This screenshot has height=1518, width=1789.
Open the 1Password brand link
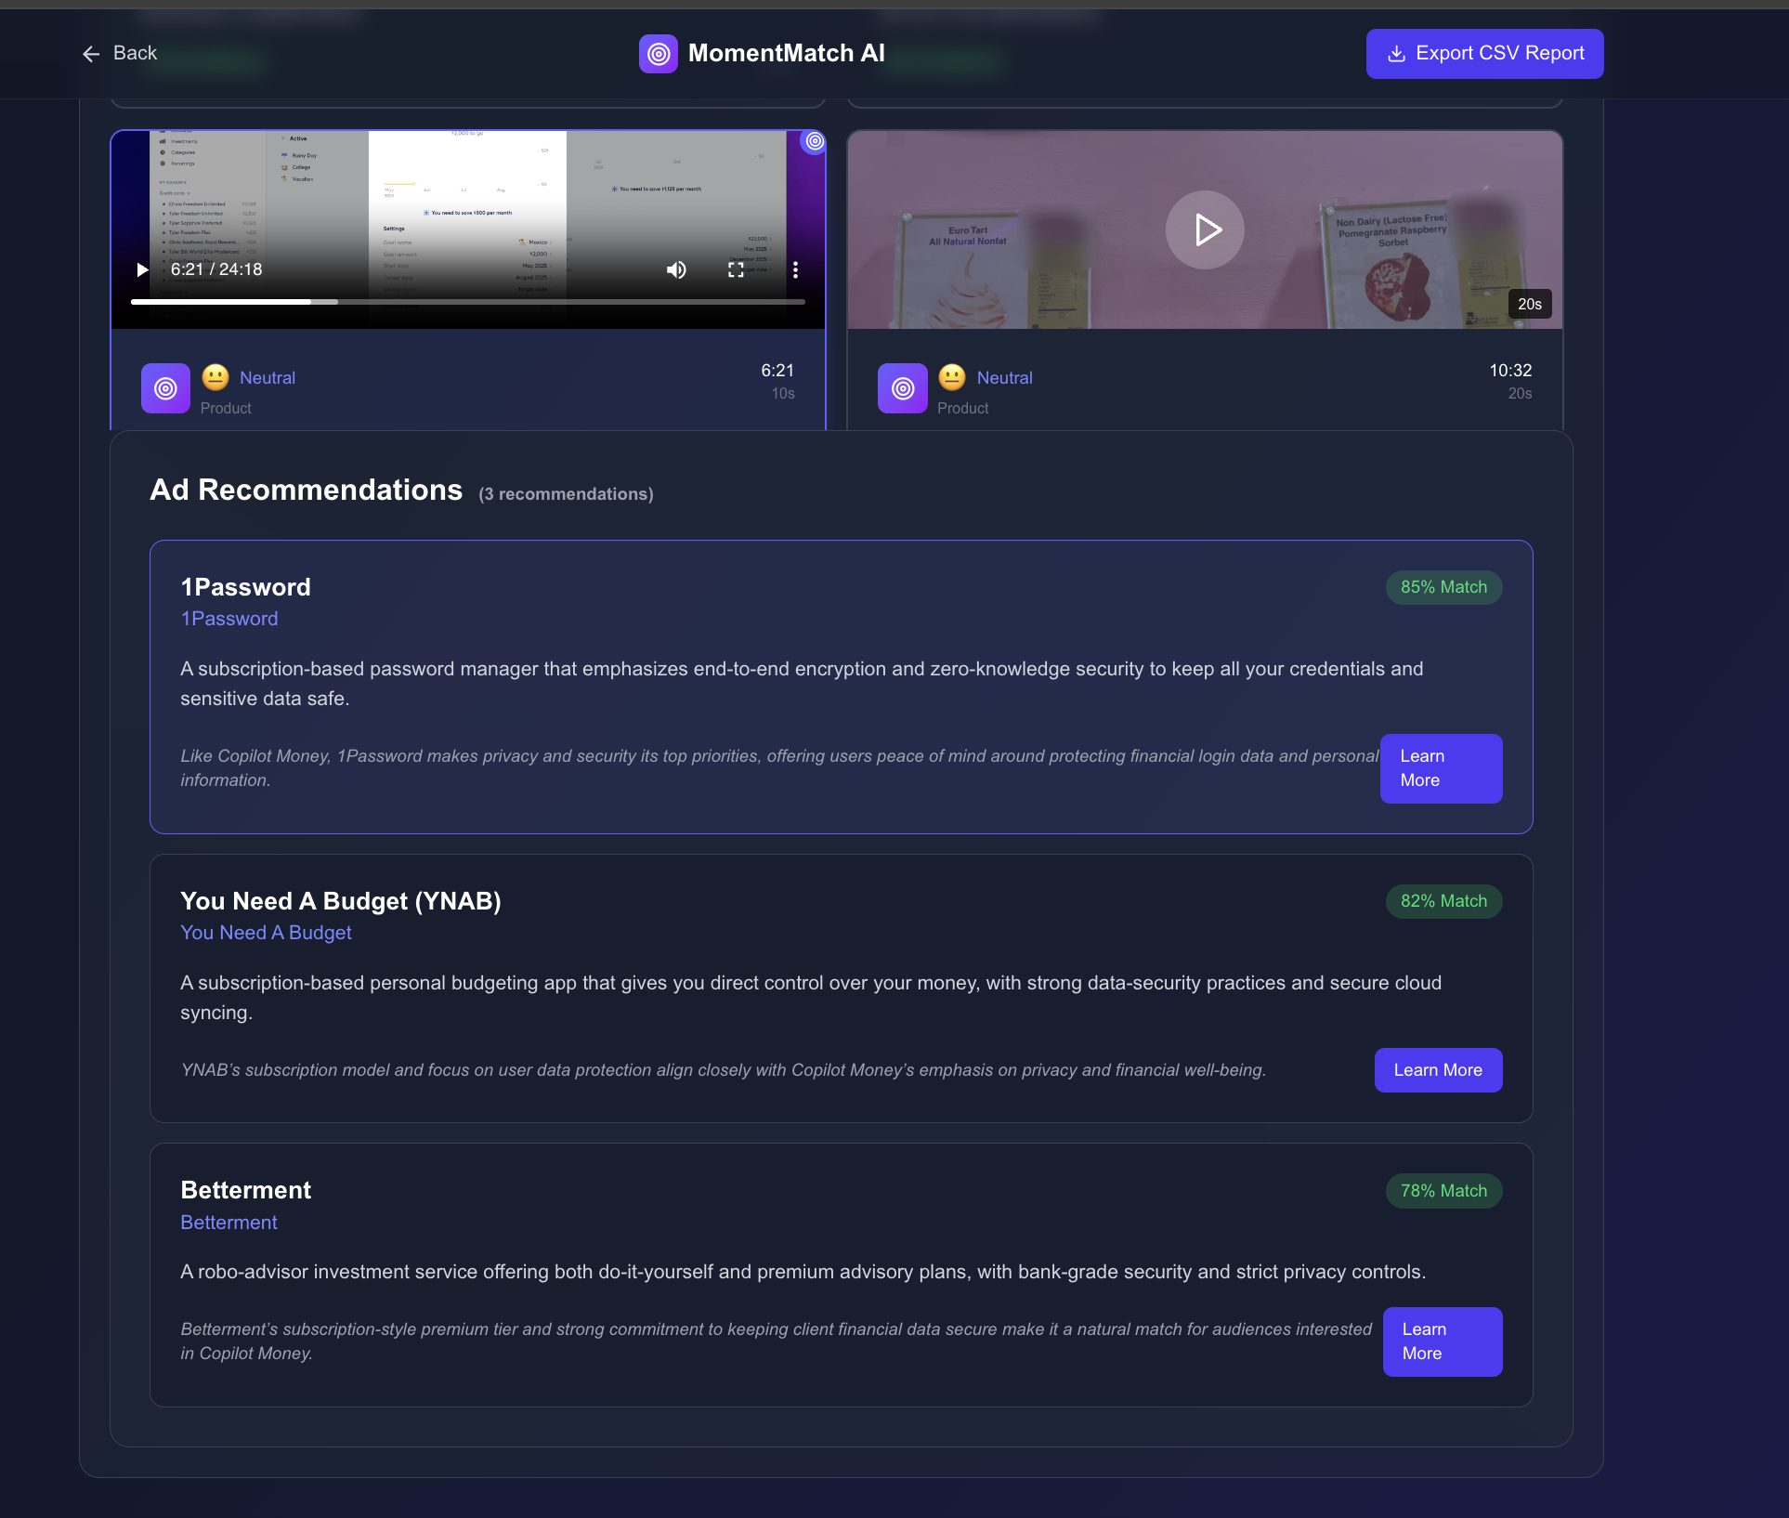pos(229,619)
